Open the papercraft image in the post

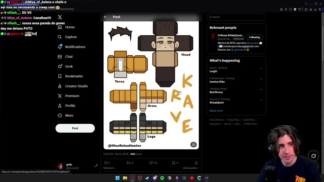151,85
